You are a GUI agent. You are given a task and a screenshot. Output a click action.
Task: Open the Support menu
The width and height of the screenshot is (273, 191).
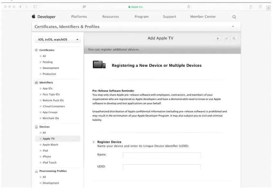(x=169, y=16)
